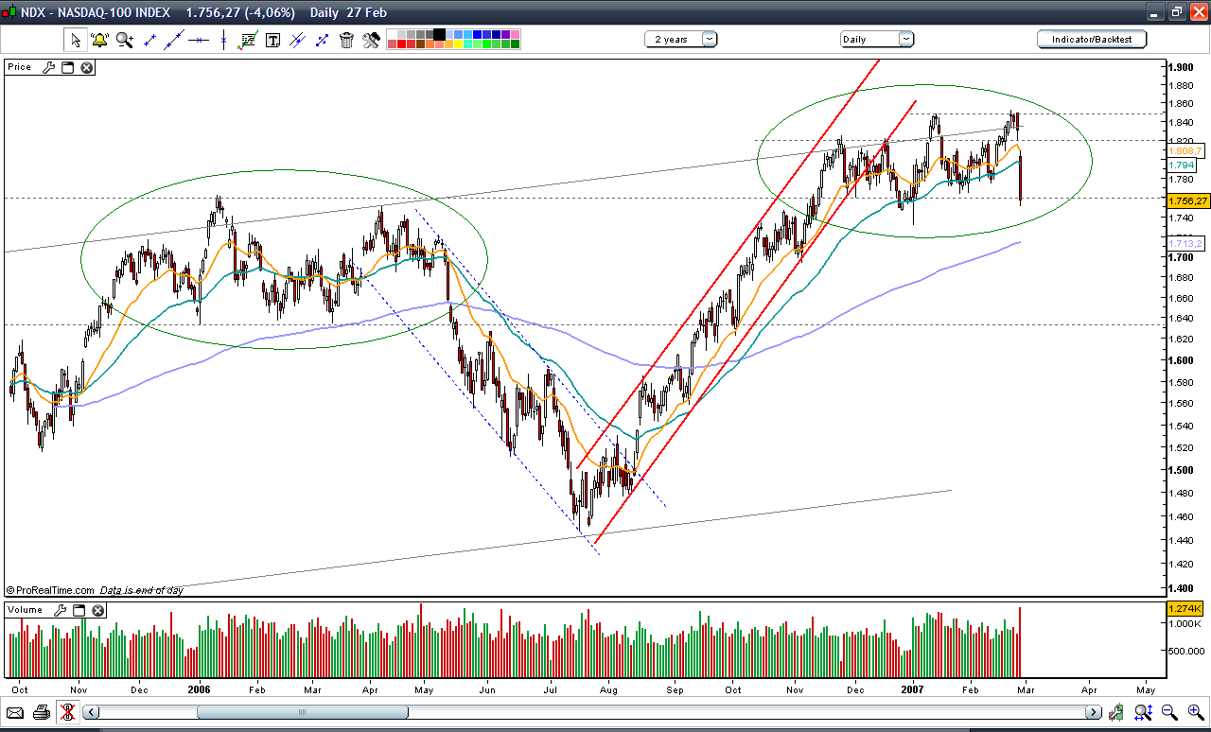Select the parallel channel drawing tool

[x=297, y=40]
